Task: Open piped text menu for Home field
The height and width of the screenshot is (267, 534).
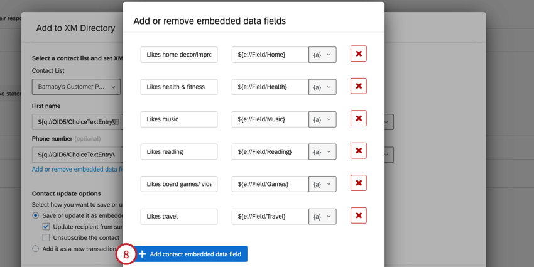Action: pyautogui.click(x=322, y=55)
